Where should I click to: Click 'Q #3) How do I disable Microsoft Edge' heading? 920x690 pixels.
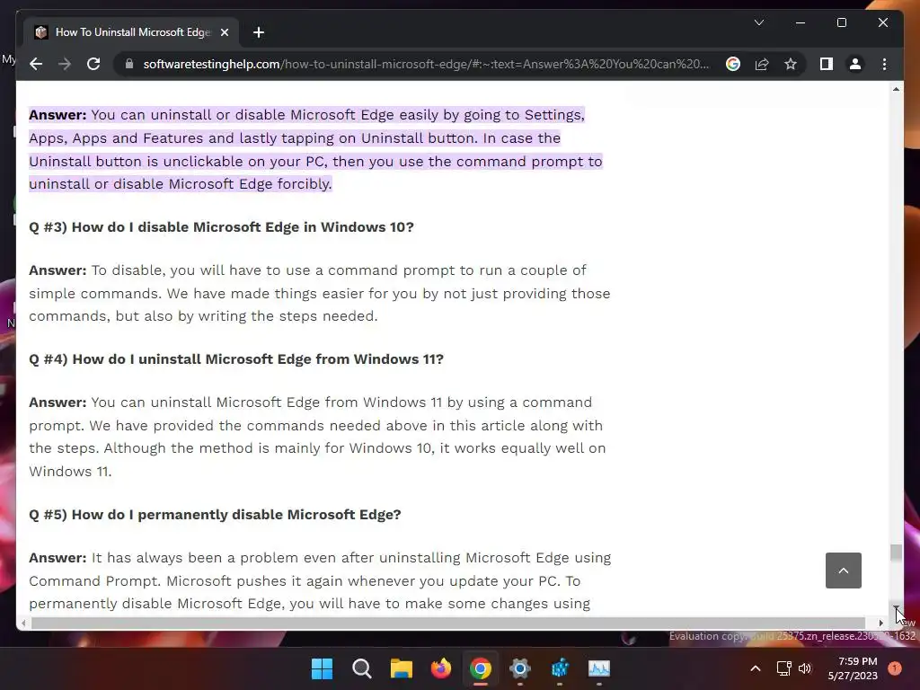tap(221, 227)
